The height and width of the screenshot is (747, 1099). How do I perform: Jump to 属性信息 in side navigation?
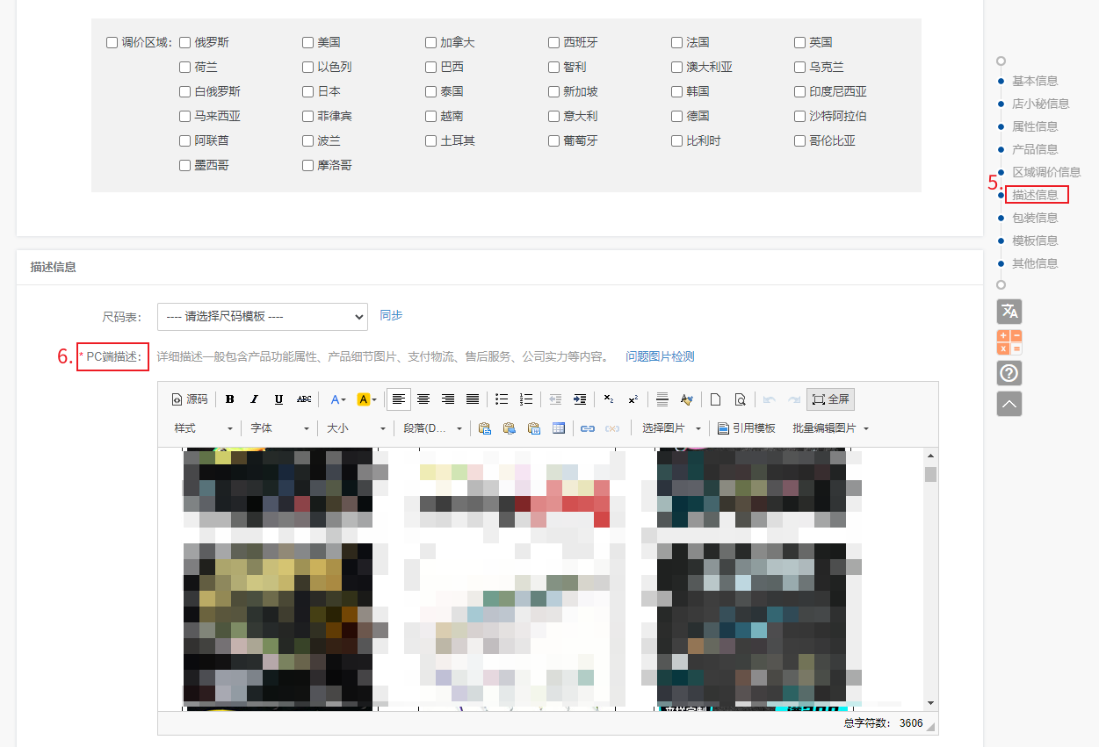[x=1035, y=126]
